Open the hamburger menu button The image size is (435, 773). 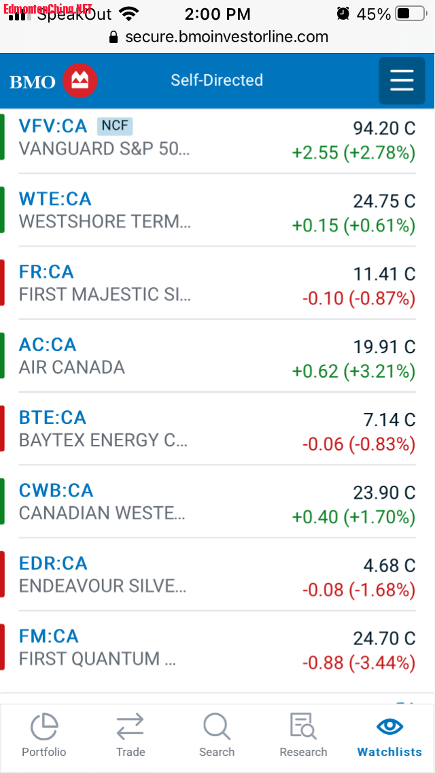(x=402, y=81)
